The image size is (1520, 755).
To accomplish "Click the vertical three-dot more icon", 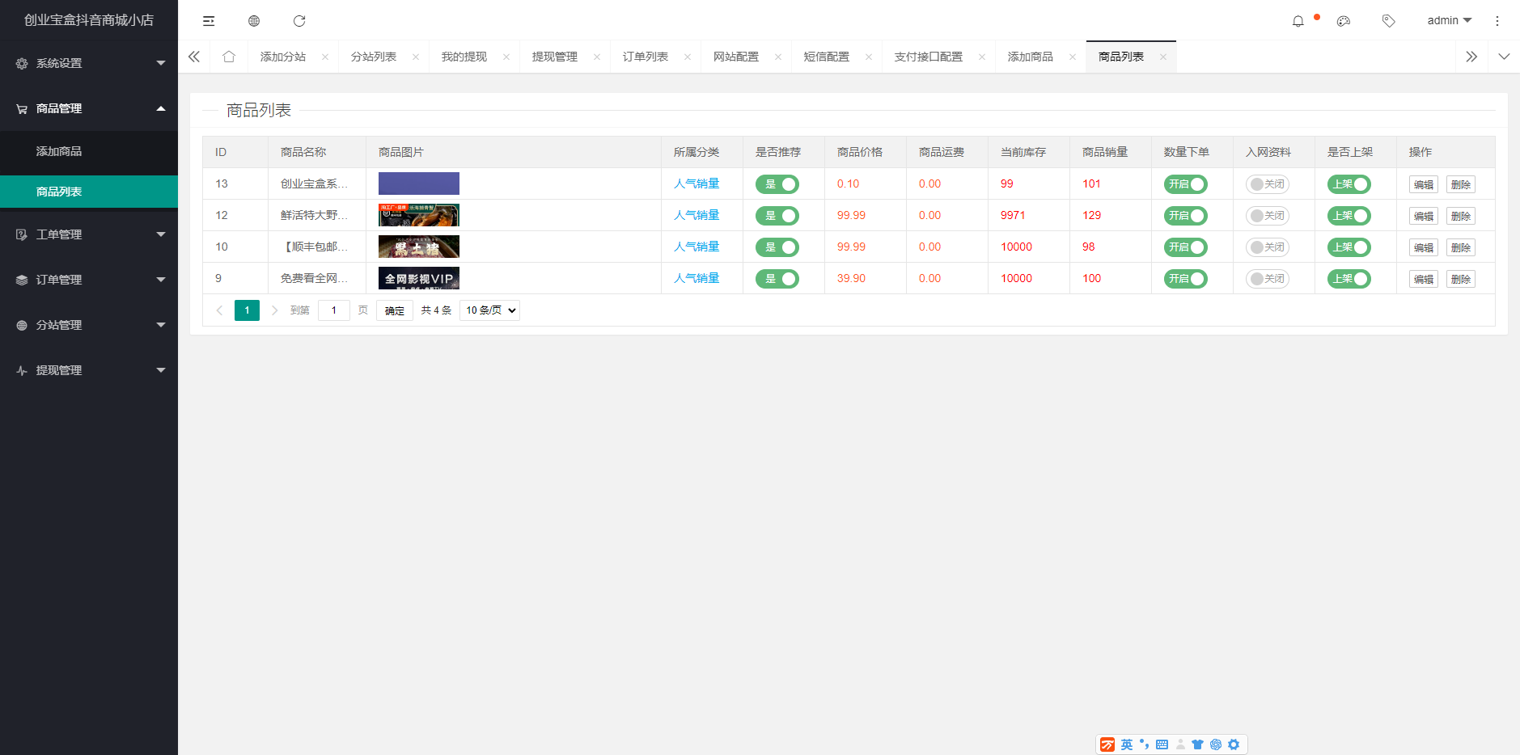I will tap(1497, 21).
